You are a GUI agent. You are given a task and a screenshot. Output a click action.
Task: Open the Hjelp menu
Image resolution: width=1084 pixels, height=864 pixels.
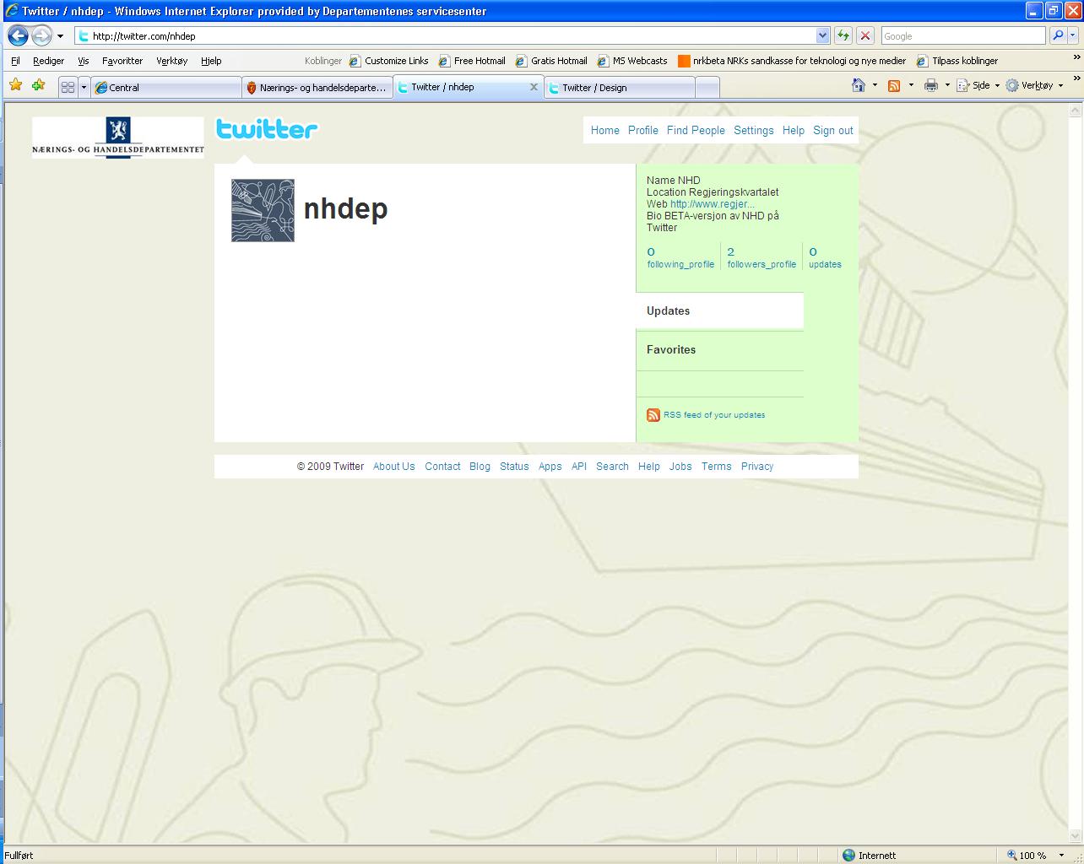[211, 61]
